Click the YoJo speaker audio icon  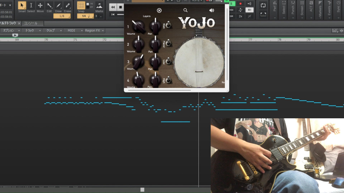click(x=211, y=10)
